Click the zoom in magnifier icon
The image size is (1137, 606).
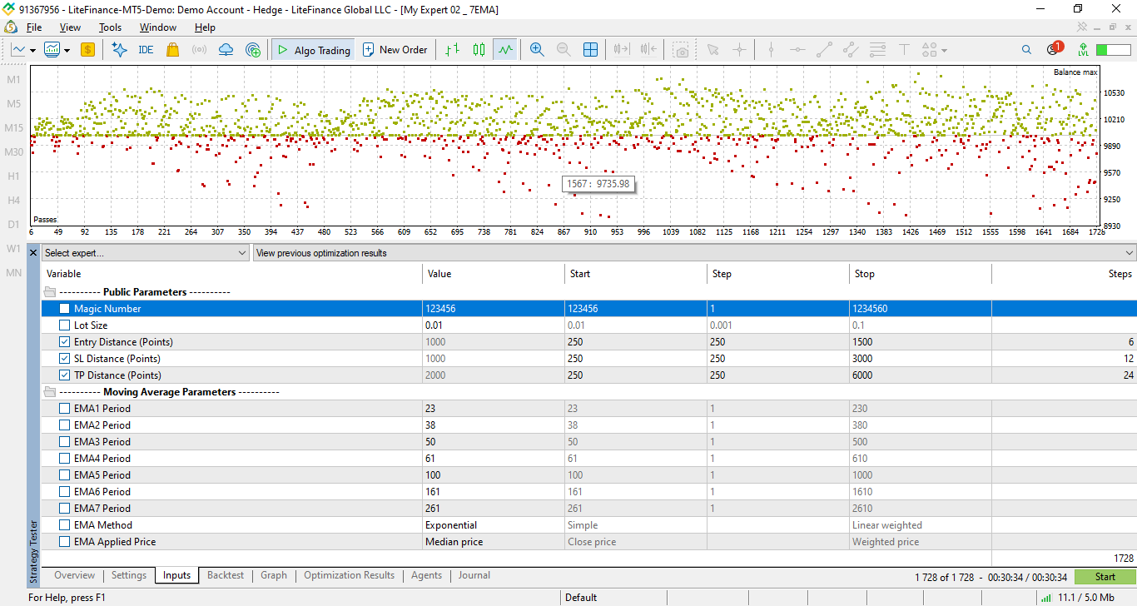537,50
